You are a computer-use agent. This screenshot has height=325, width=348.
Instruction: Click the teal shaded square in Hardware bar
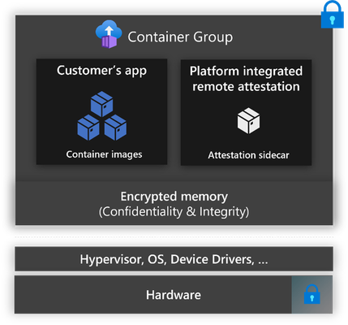click(x=312, y=295)
